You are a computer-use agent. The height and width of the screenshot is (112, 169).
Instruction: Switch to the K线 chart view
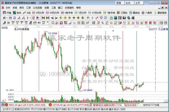click(27, 13)
